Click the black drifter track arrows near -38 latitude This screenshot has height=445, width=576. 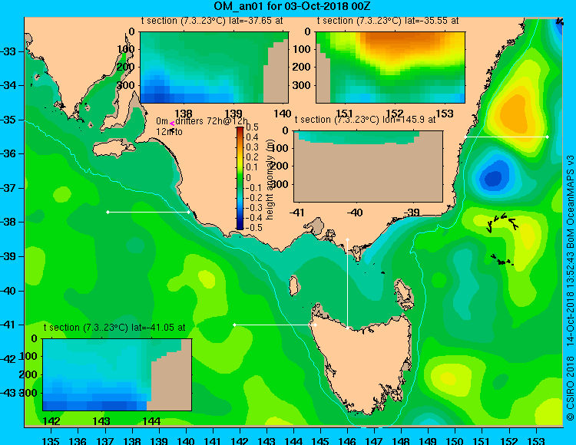[502, 222]
